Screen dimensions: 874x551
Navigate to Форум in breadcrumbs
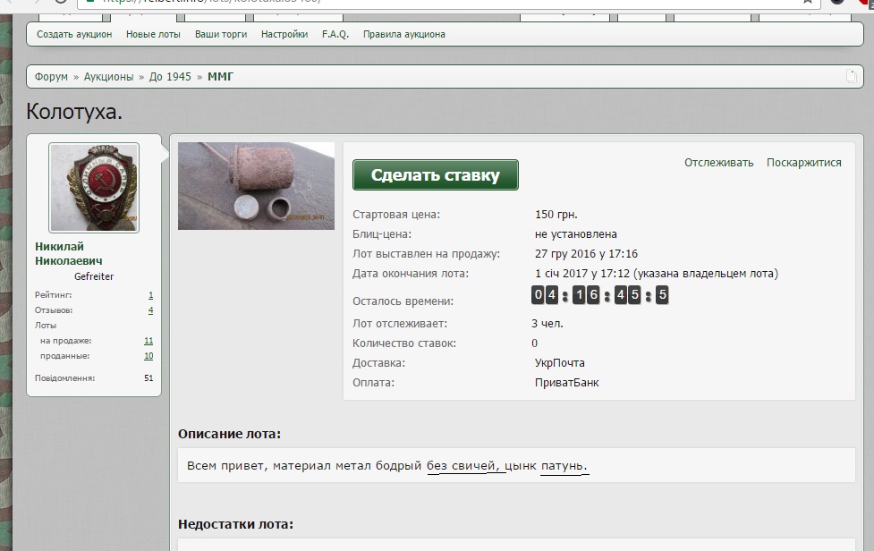click(51, 77)
